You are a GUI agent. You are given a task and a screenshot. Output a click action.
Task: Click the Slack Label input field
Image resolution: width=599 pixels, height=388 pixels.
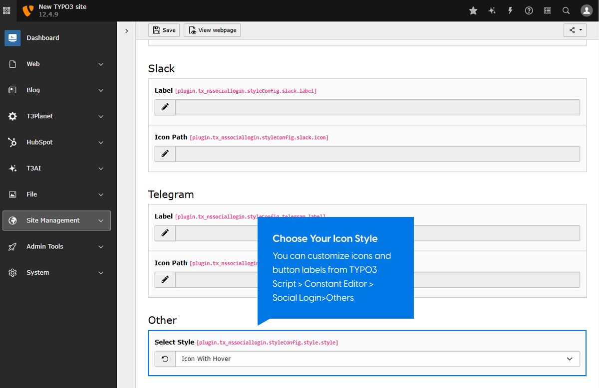377,107
